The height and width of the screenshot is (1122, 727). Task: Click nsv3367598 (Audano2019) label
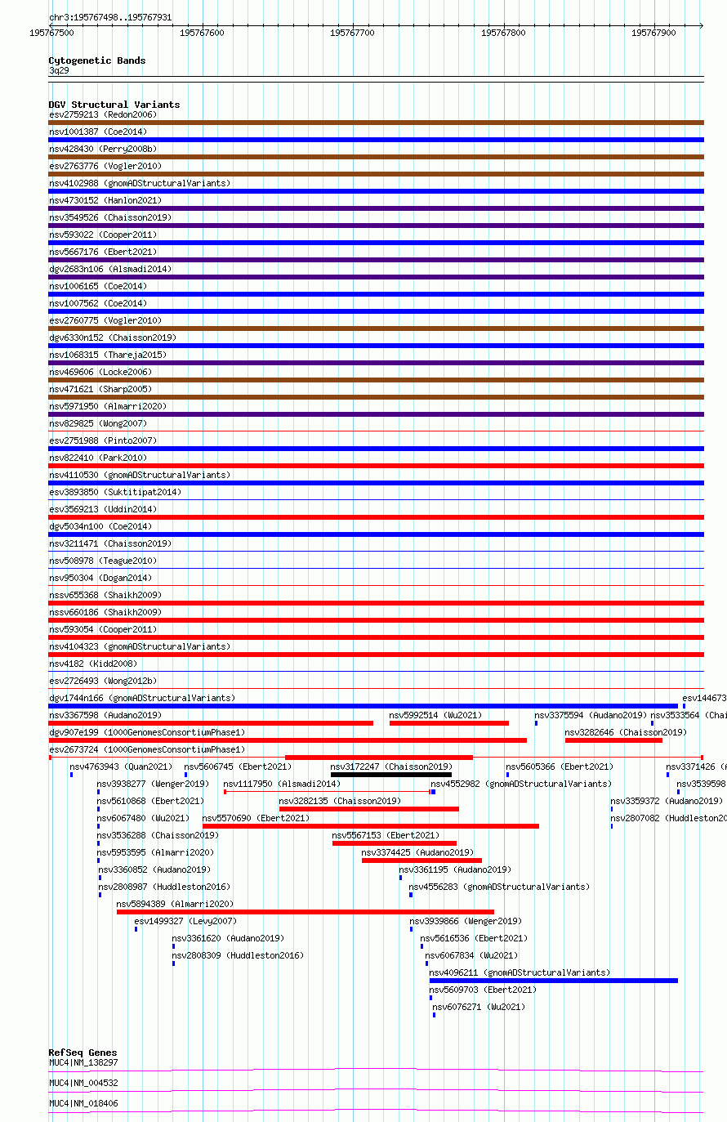pyautogui.click(x=105, y=715)
